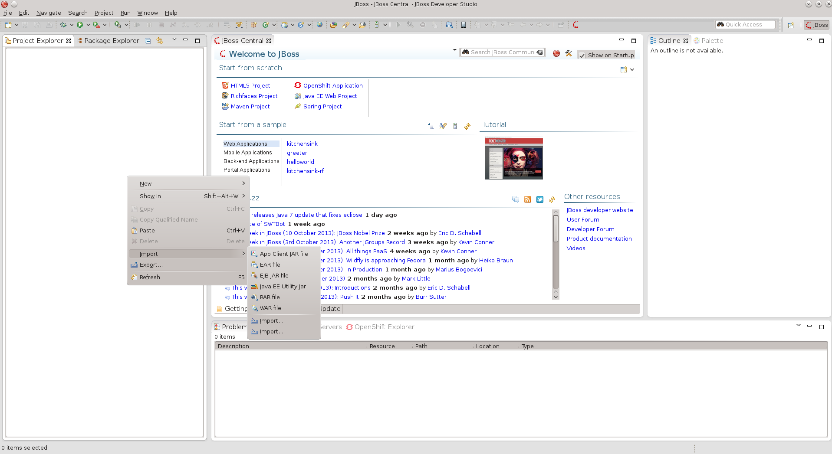Choose EAR file from Import submenu
This screenshot has width=832, height=454.
coord(284,265)
